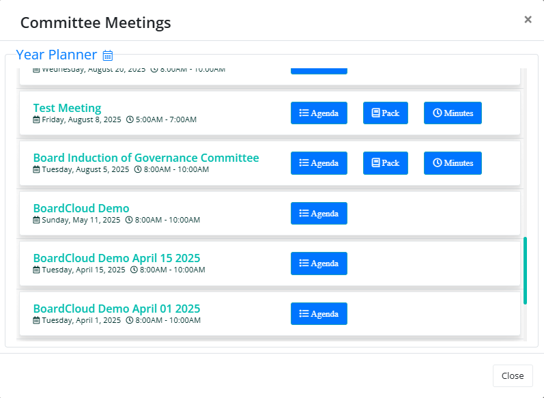Open the Year Planner calendar icon
Viewport: 544px width, 398px height.
click(x=108, y=55)
